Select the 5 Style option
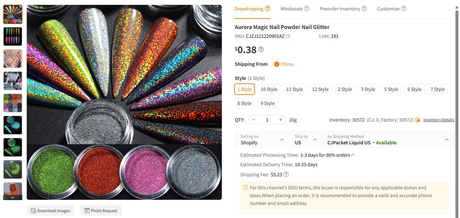 pos(391,89)
